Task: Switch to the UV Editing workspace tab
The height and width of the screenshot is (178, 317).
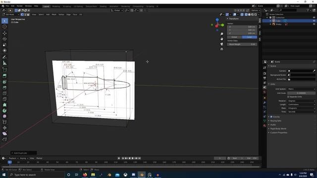Action: 78,6
